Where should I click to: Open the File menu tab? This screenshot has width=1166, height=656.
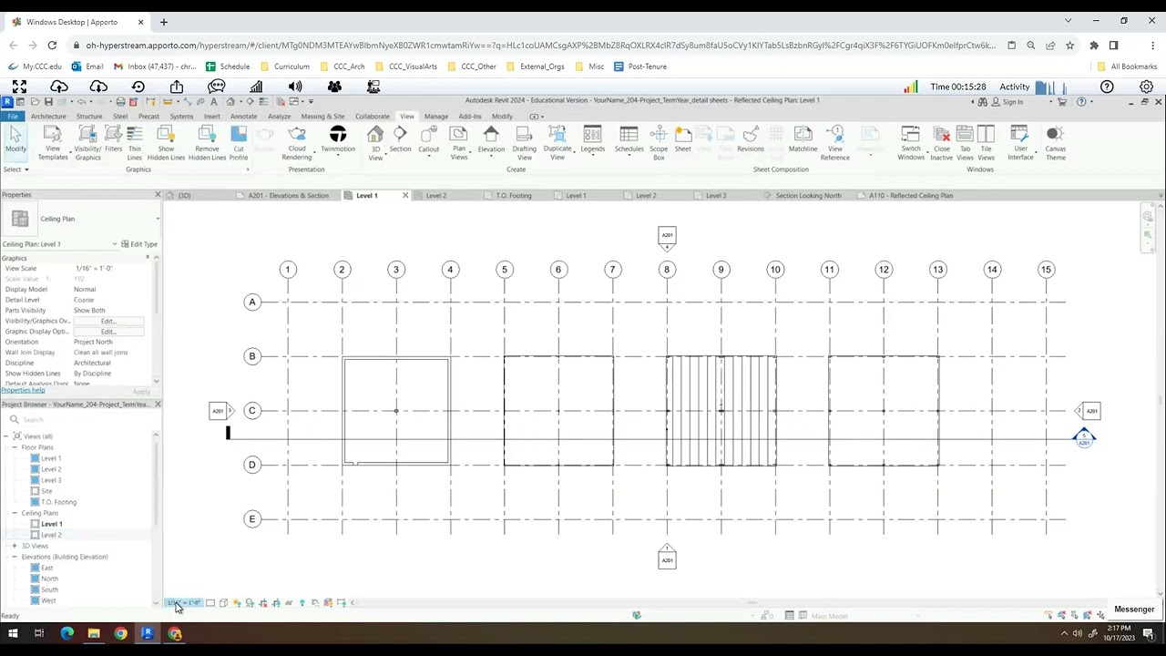tap(13, 117)
